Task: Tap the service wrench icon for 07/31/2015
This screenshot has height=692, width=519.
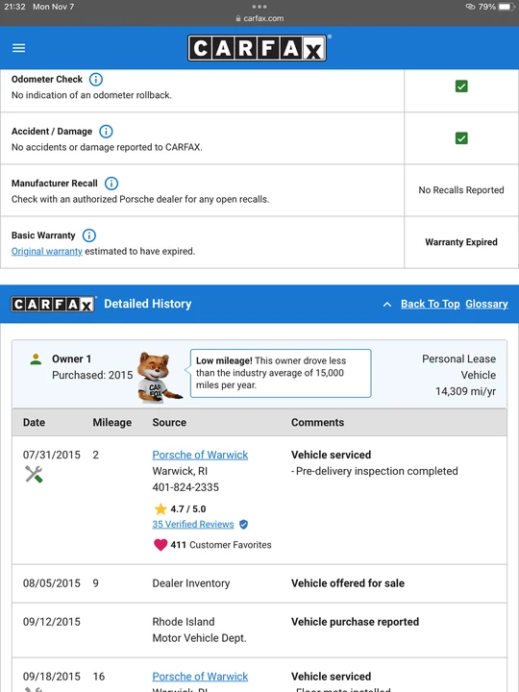Action: 34,475
